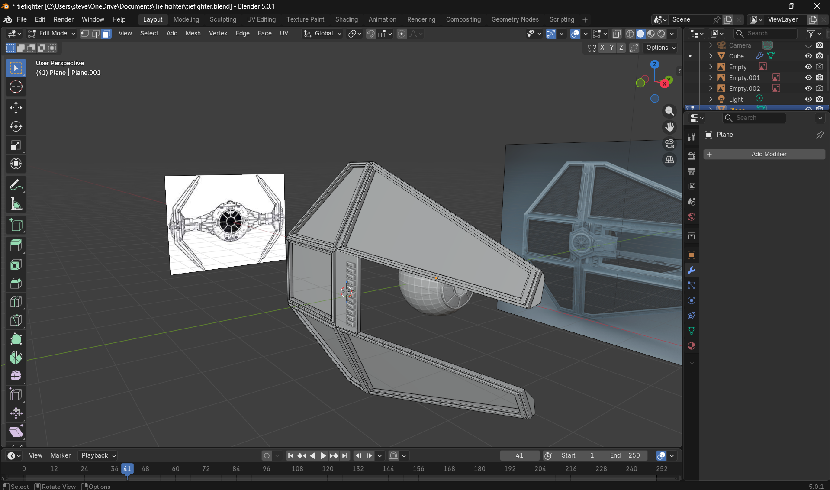Select the Poly Build tool
The height and width of the screenshot is (490, 830).
[x=16, y=339]
